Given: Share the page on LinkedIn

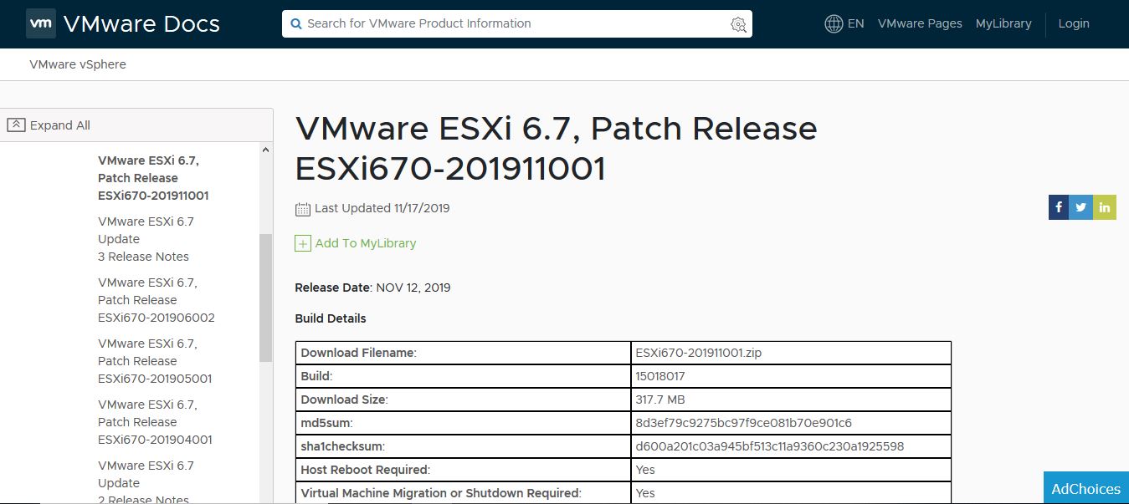Looking at the screenshot, I should [x=1104, y=206].
